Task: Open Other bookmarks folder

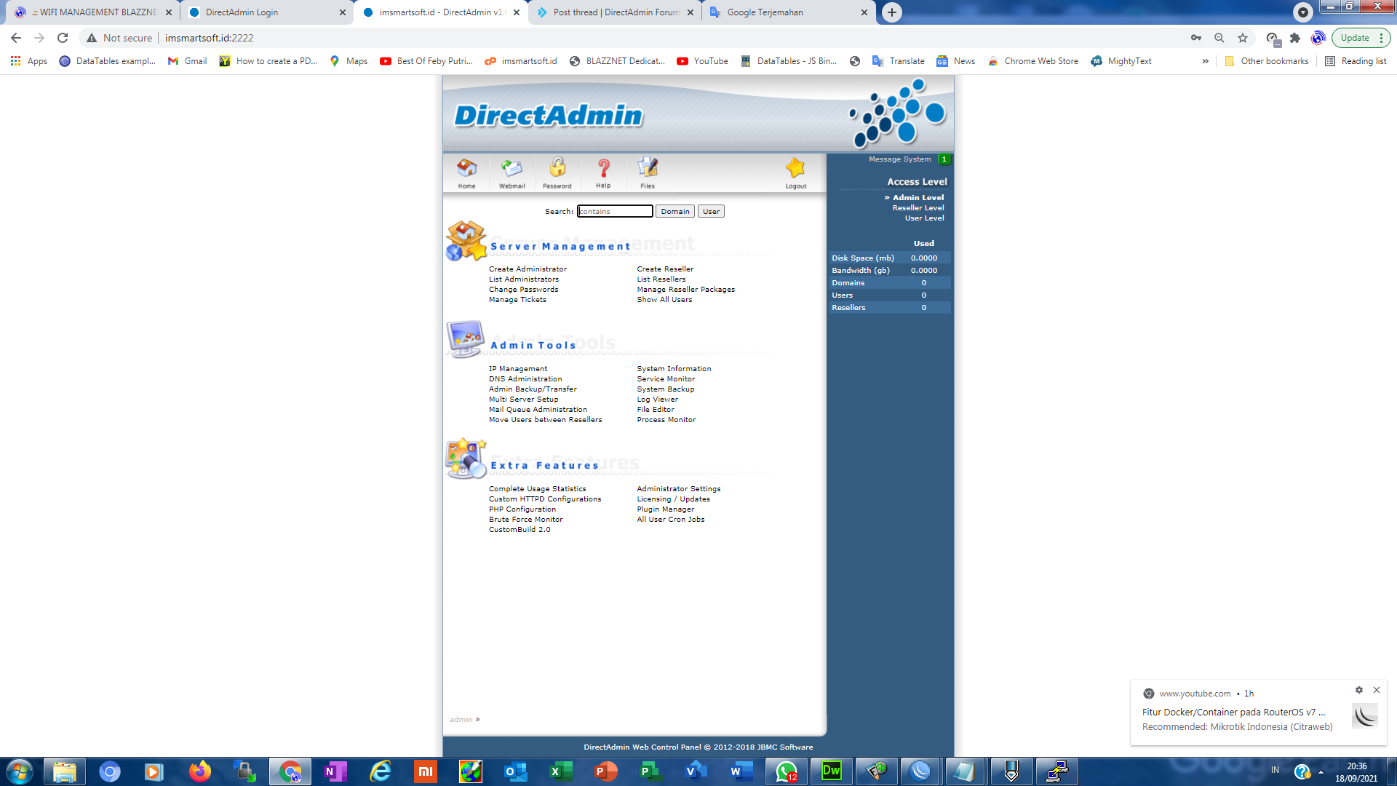Action: [x=1266, y=61]
